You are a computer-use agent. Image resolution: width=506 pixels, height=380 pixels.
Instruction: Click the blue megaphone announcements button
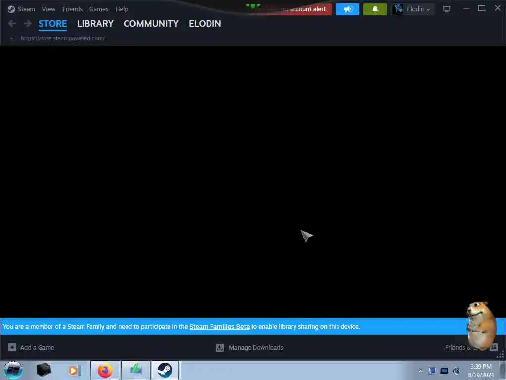pos(347,9)
